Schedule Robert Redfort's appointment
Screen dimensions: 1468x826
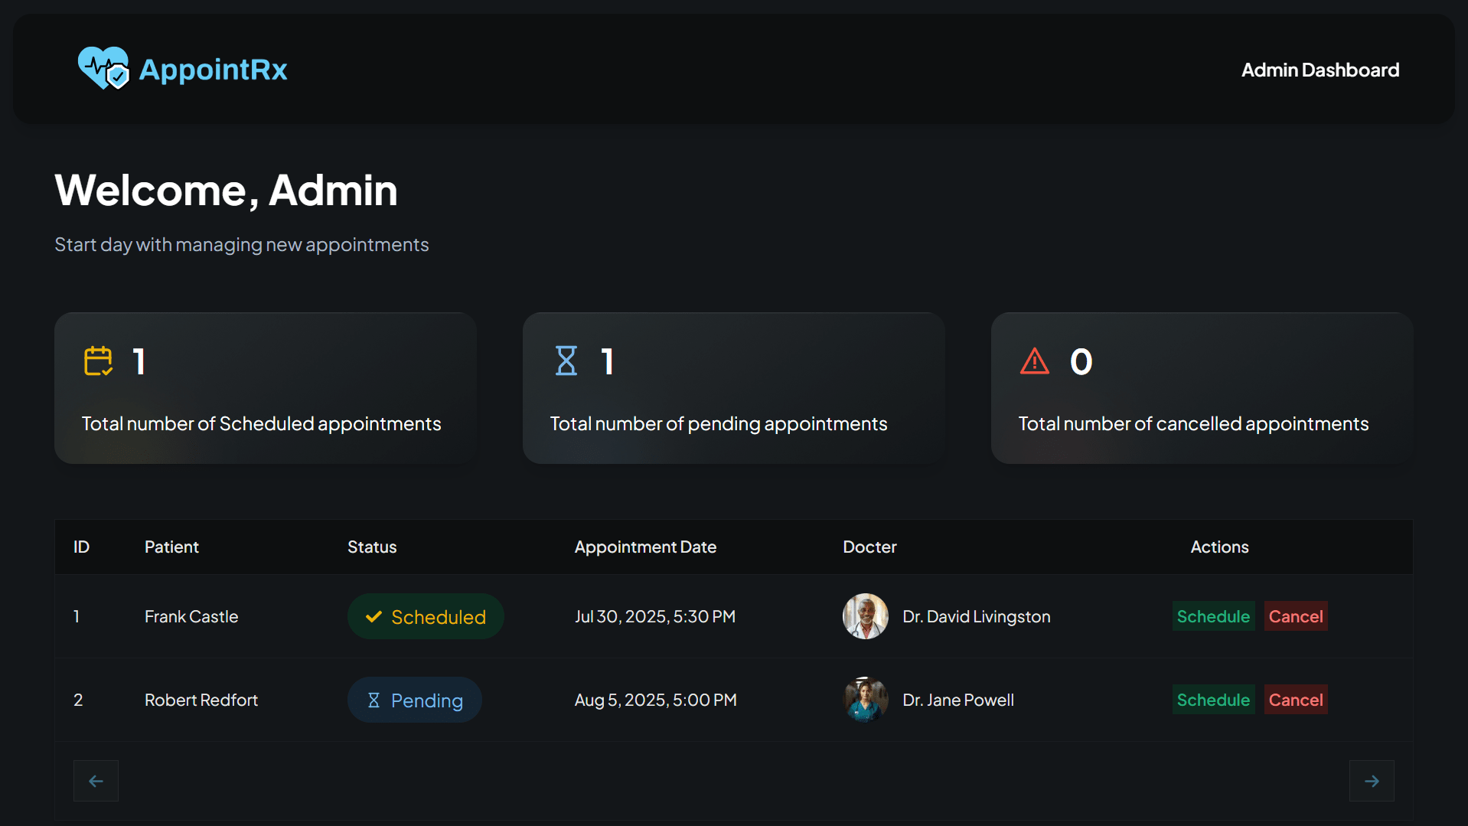1213,699
